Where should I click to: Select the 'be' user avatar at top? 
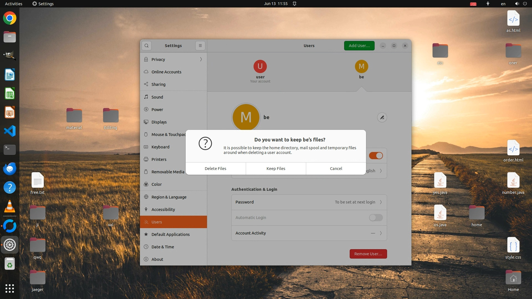(361, 66)
